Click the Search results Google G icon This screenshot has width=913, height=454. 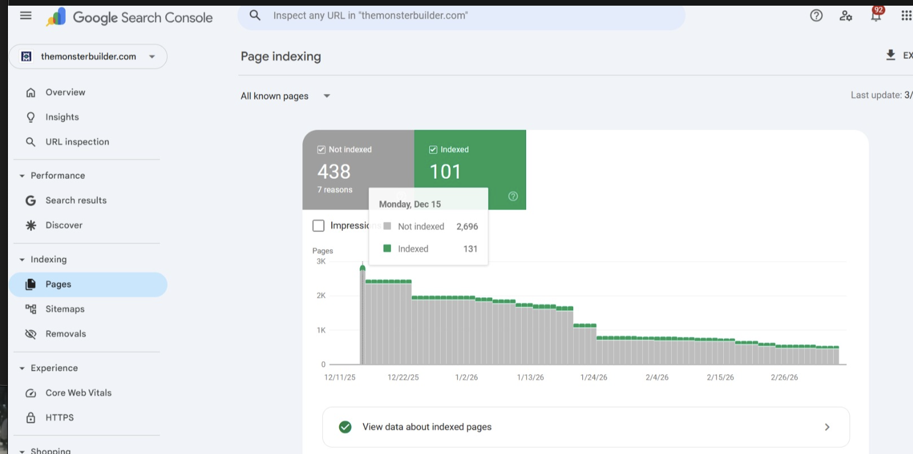click(31, 200)
